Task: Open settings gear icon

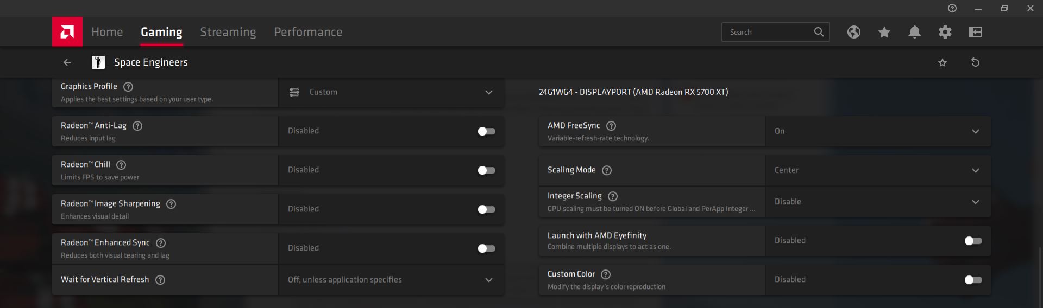Action: point(945,32)
